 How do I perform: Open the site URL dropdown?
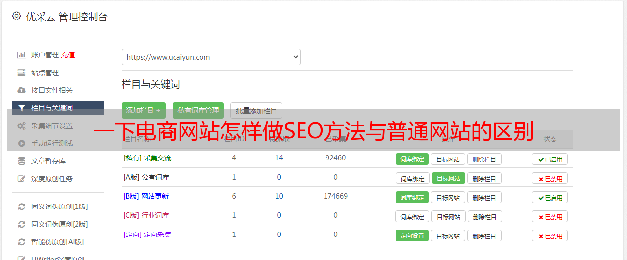click(211, 57)
